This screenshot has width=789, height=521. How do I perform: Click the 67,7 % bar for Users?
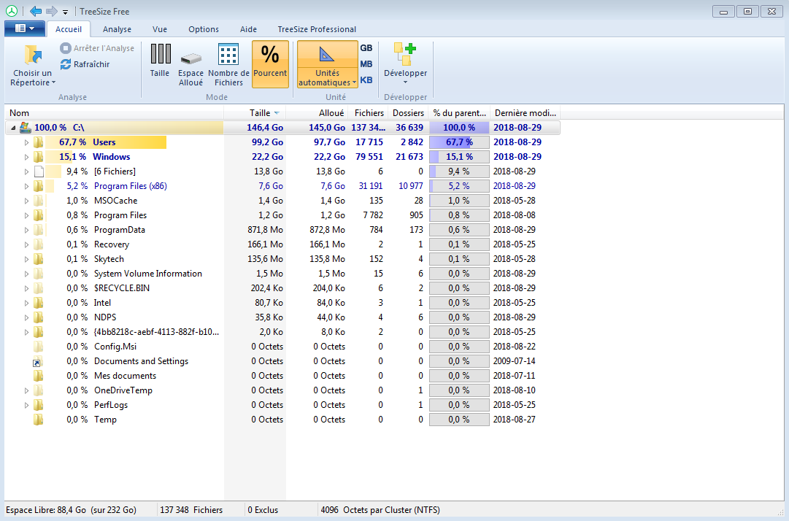(x=459, y=142)
